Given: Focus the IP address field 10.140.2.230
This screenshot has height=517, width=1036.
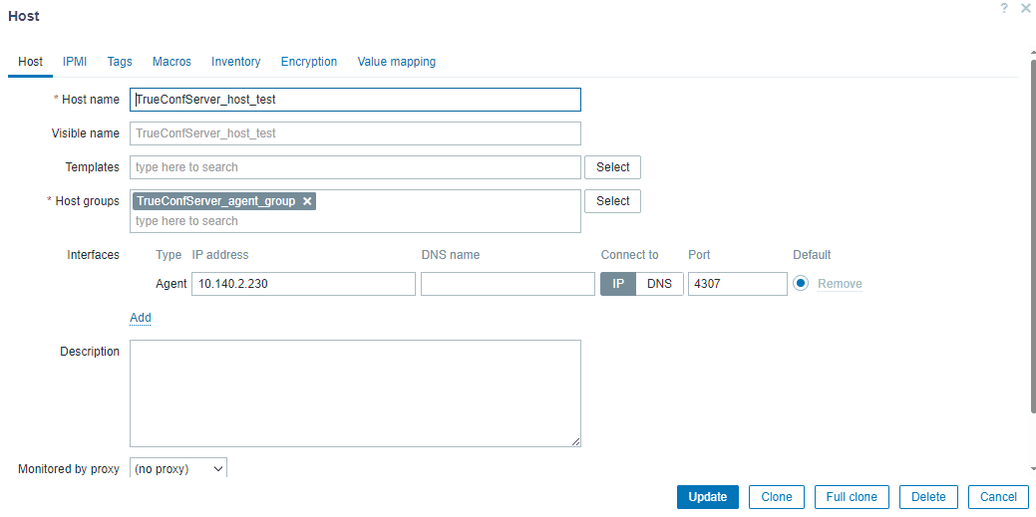Looking at the screenshot, I should tap(304, 284).
